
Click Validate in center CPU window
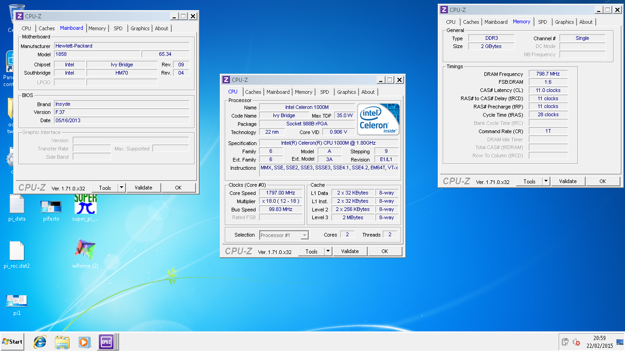point(350,251)
